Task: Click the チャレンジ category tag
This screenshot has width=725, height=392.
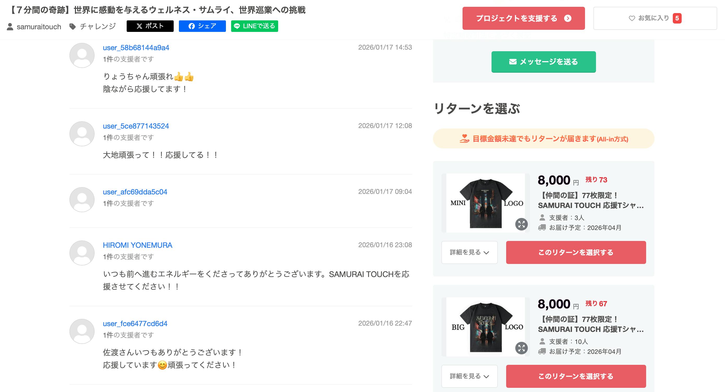Action: coord(97,26)
